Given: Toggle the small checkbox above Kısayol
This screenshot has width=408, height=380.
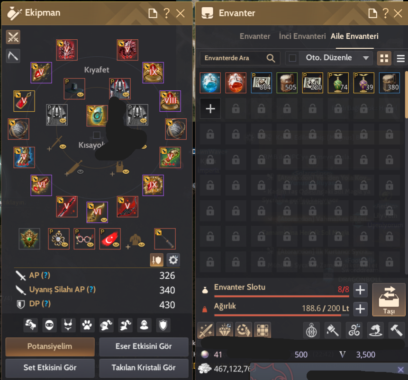Looking at the screenshot, I should [x=97, y=135].
